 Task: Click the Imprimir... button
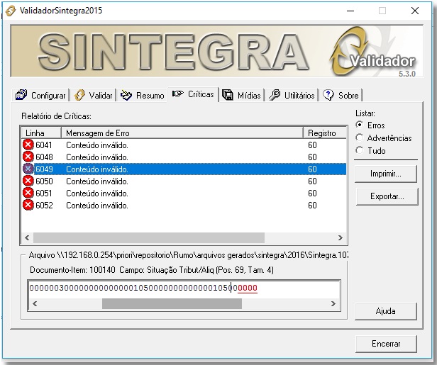coord(386,174)
